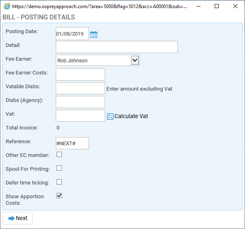Click the Internet Explorer icon in title bar
This screenshot has width=245, height=229.
[x=7, y=6]
